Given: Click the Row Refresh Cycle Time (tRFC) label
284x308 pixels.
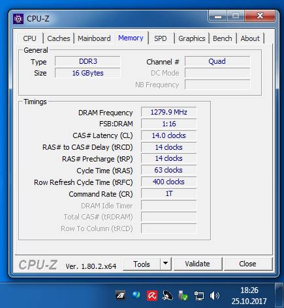Looking at the screenshot, I should [x=83, y=182].
